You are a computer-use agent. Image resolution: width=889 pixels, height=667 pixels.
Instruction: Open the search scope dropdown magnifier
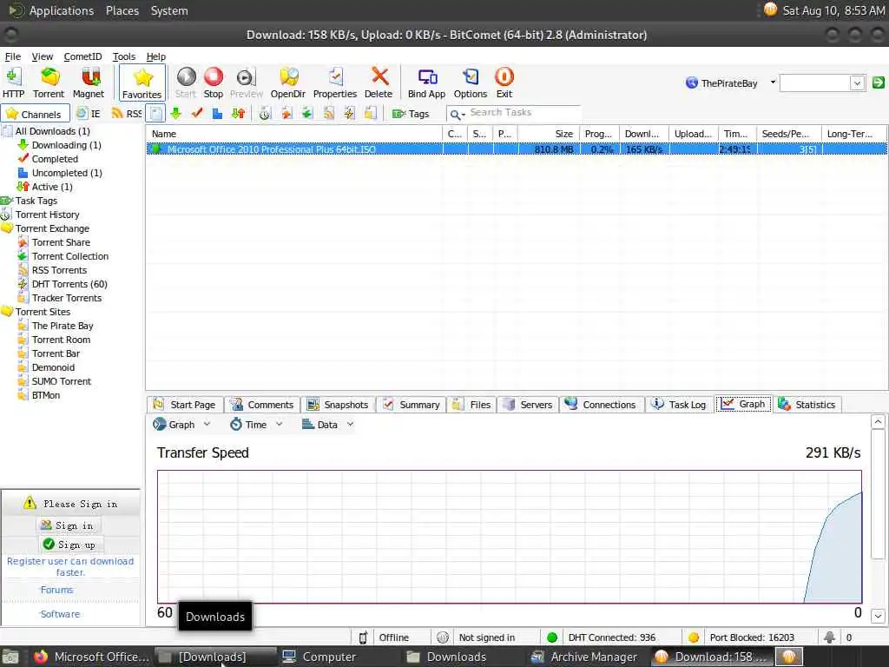click(x=457, y=115)
